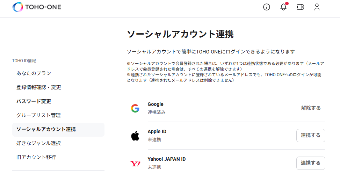Click the Apple ID row title
The image size is (340, 173).
[157, 132]
